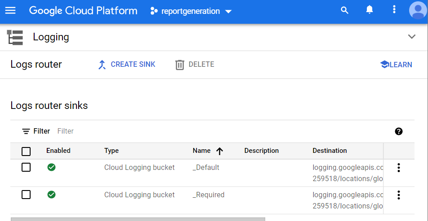Viewport: 428px width, 221px height.
Task: Open the hamburger navigation menu
Action: tap(10, 10)
